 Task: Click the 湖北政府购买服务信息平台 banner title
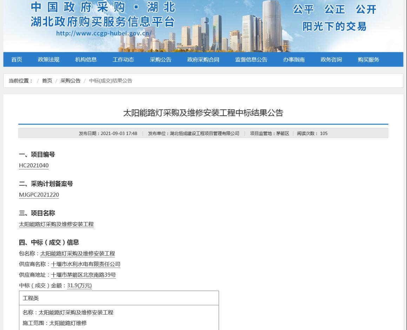click(x=102, y=22)
